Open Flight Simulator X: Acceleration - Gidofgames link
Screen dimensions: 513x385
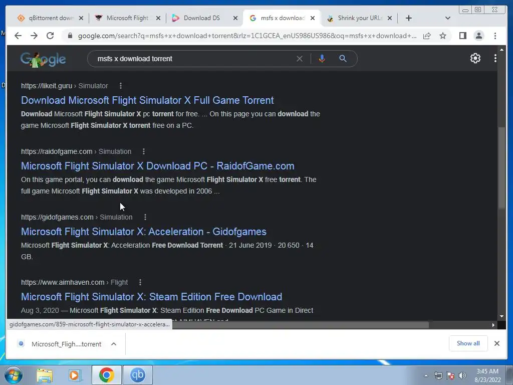(144, 232)
